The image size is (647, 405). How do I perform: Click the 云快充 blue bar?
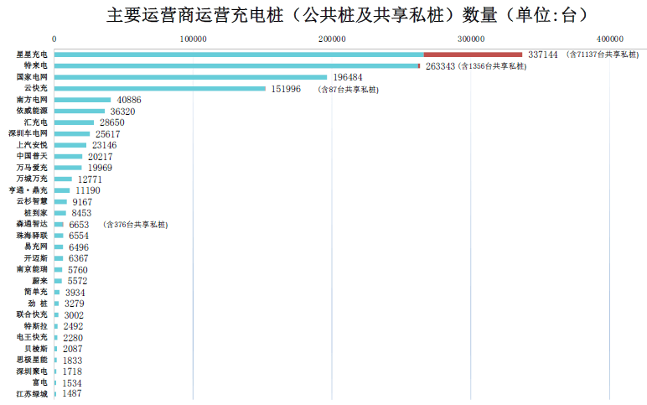pyautogui.click(x=160, y=88)
